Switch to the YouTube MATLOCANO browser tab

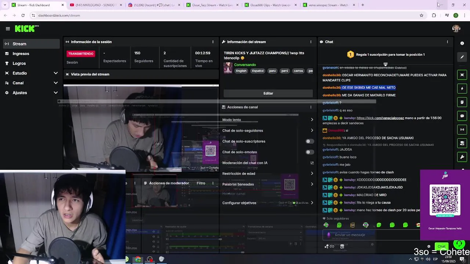coord(95,5)
